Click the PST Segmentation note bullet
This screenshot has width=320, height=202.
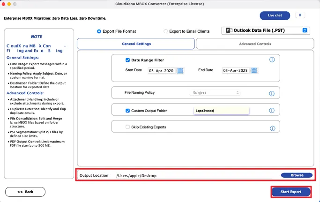pos(37,134)
